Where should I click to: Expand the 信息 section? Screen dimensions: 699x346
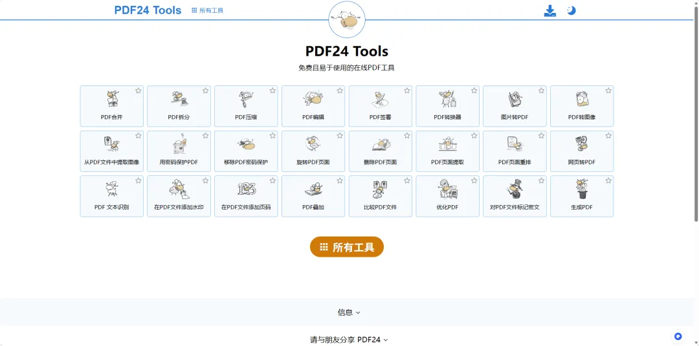349,312
